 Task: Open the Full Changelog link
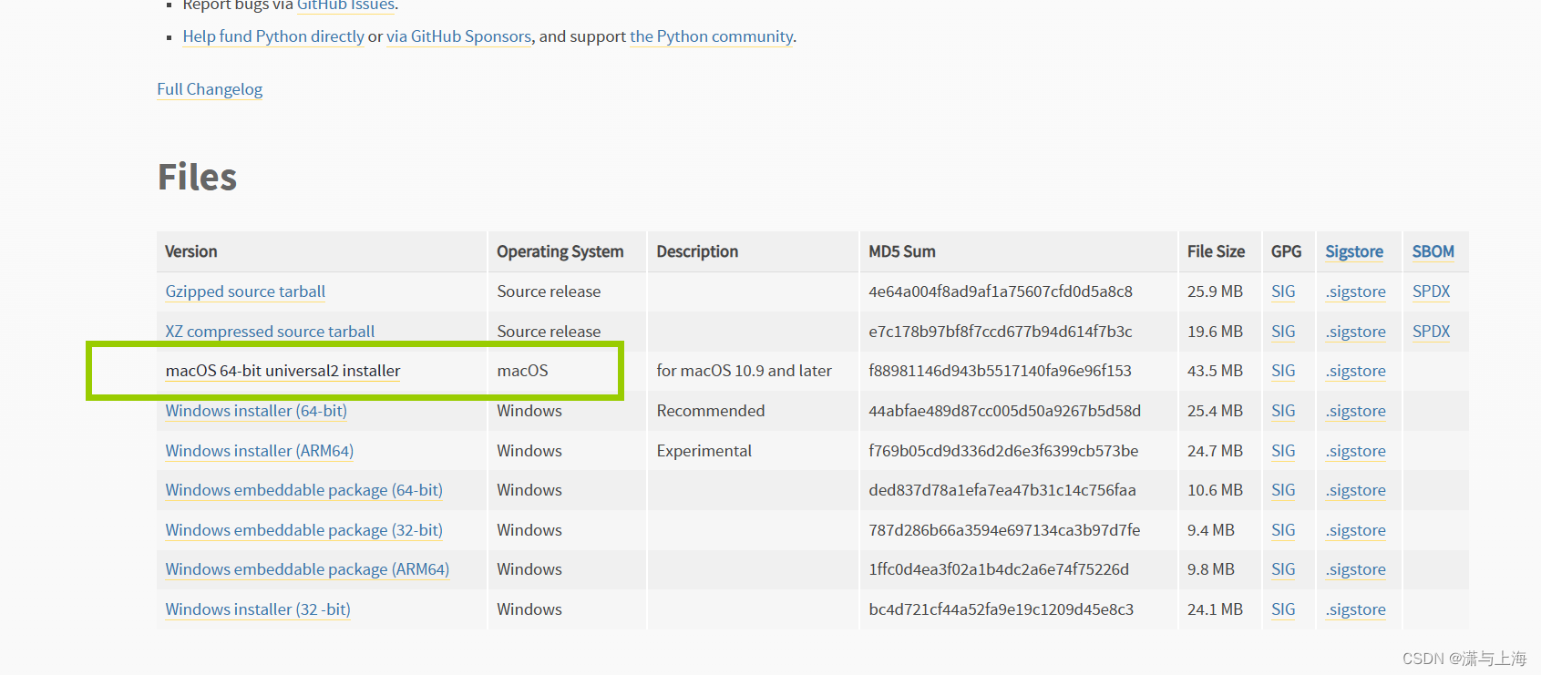pyautogui.click(x=210, y=89)
